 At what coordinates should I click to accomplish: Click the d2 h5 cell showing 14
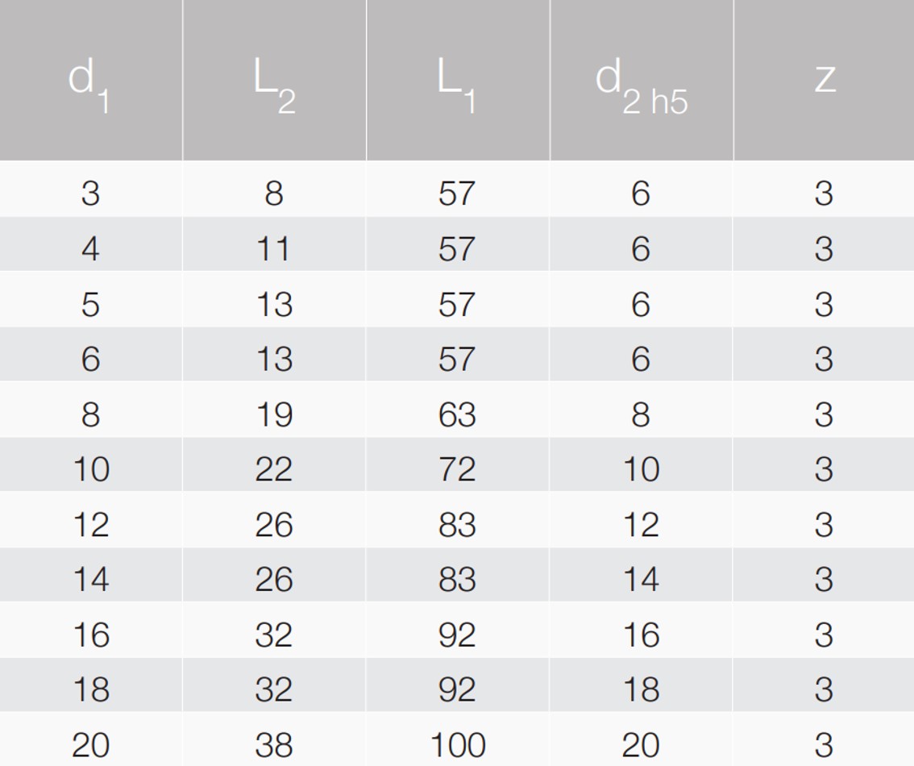click(641, 580)
